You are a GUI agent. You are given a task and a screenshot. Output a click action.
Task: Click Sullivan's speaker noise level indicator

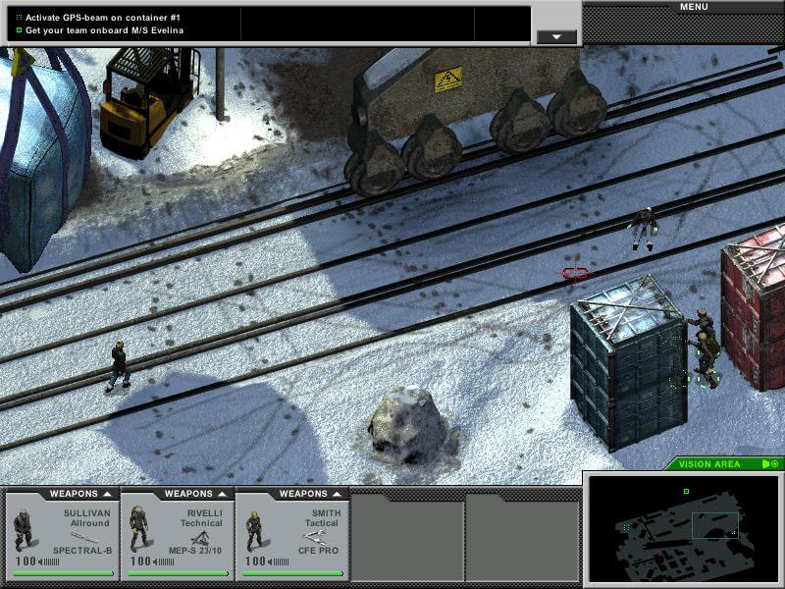tap(48, 562)
